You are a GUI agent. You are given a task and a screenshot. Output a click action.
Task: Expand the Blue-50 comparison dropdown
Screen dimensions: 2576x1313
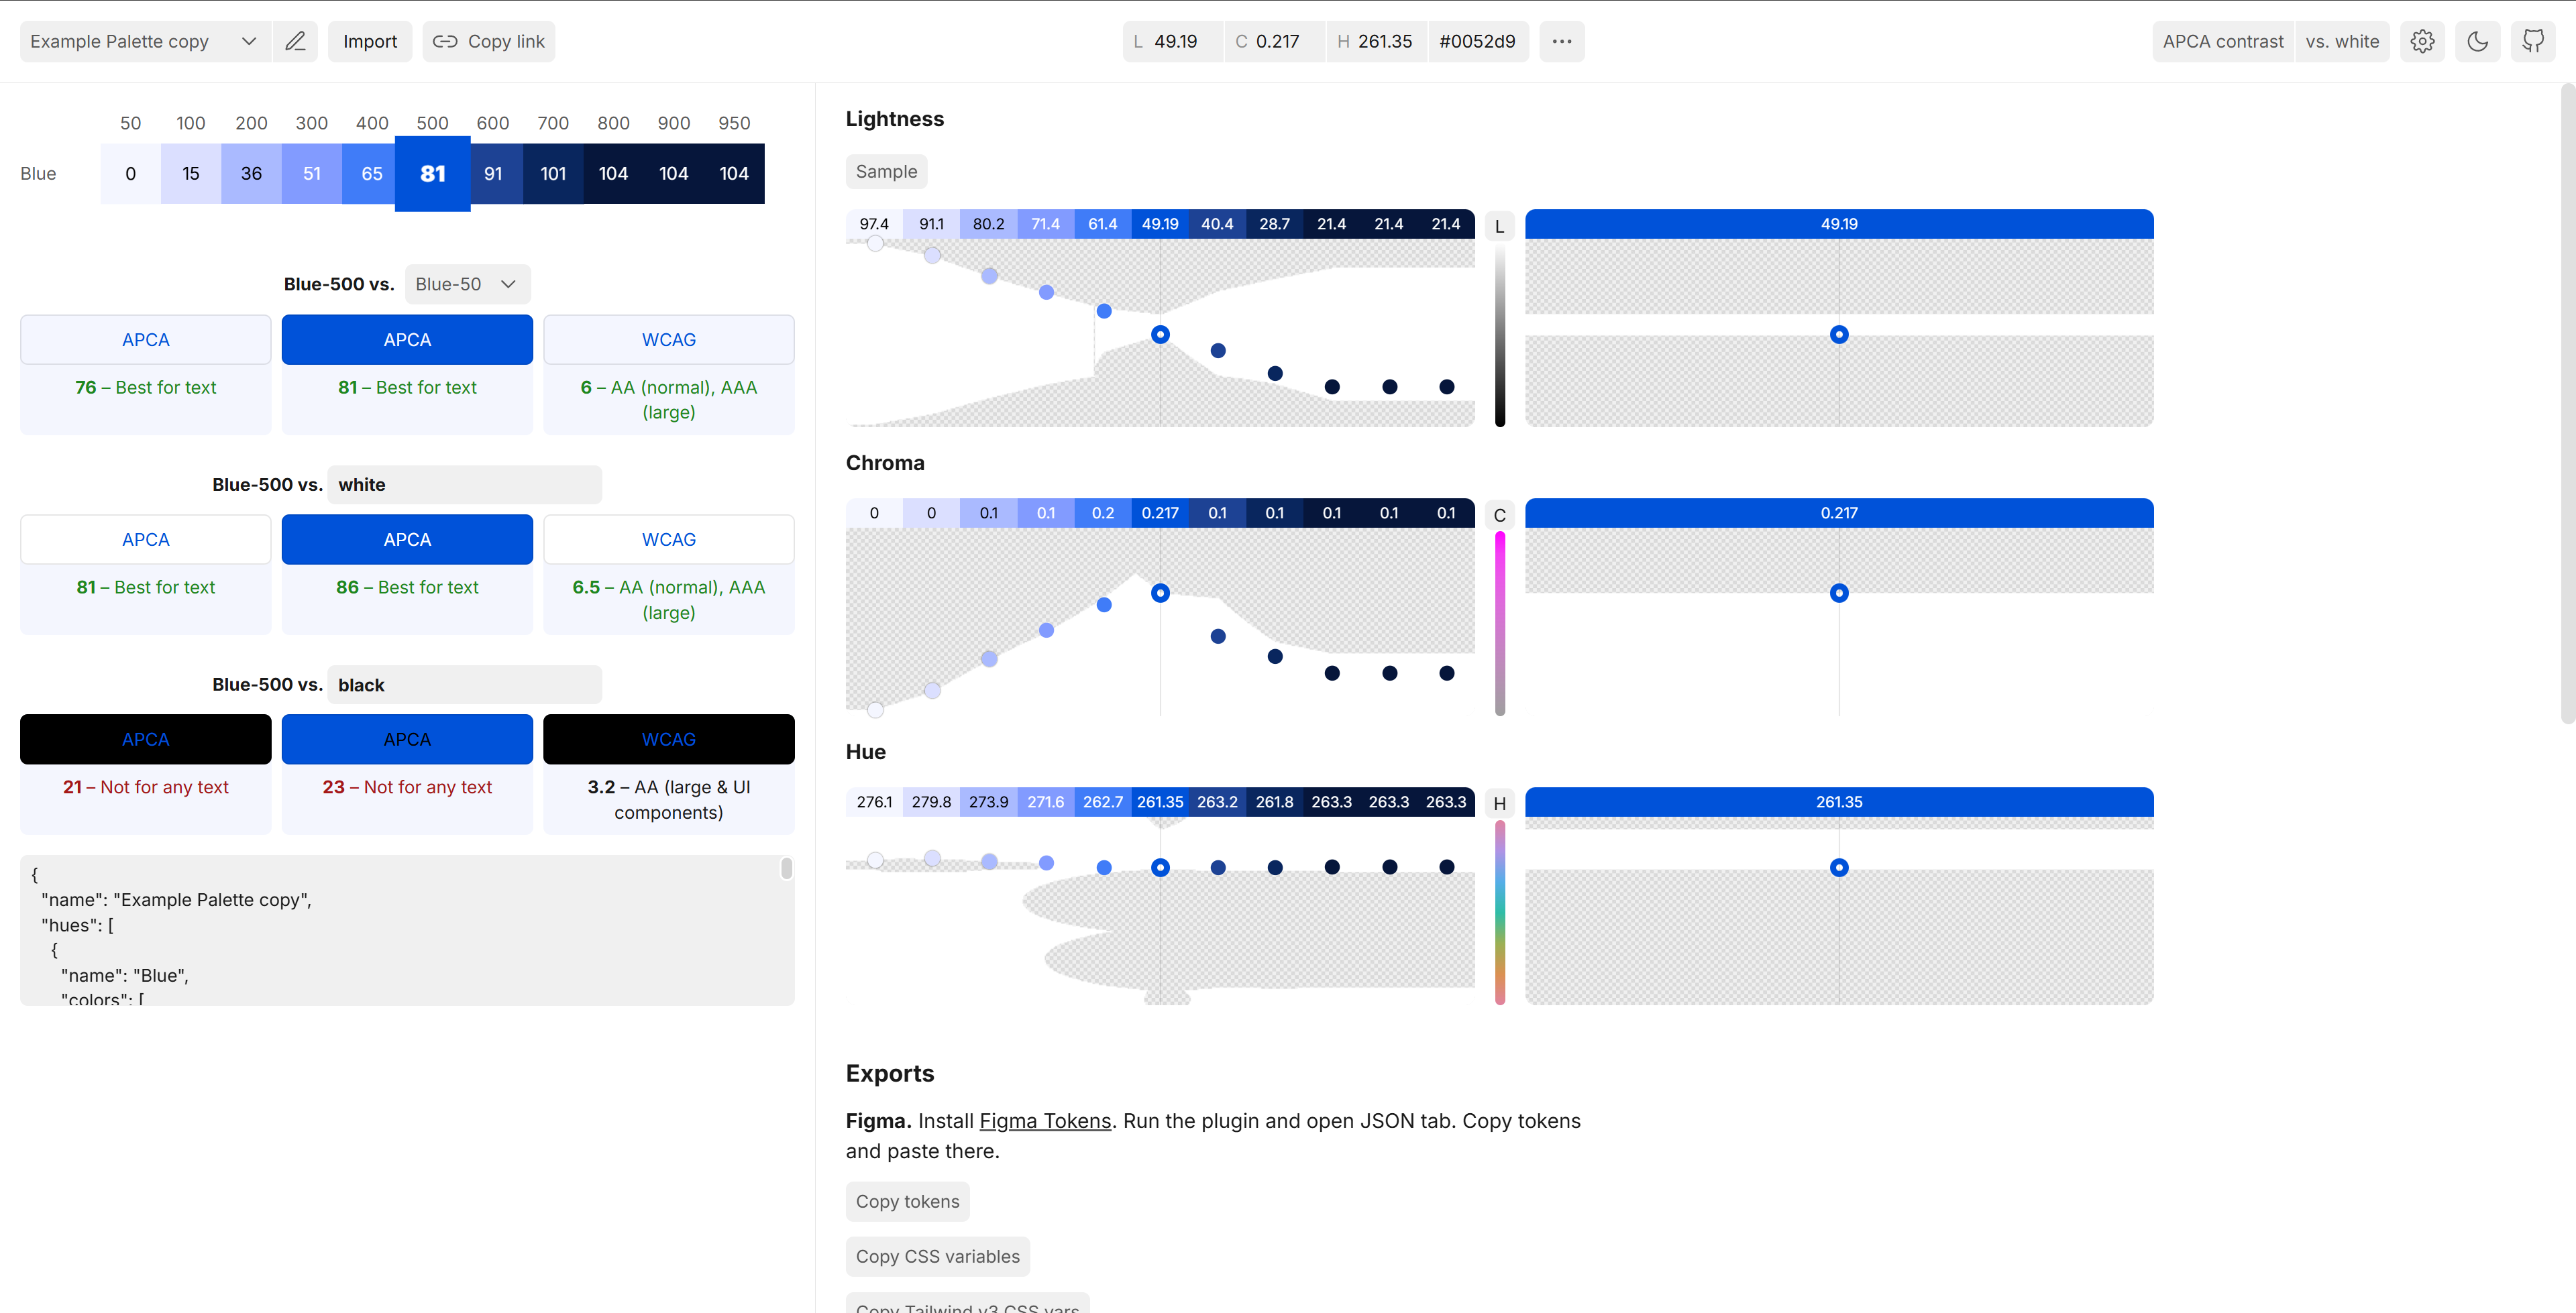(467, 284)
